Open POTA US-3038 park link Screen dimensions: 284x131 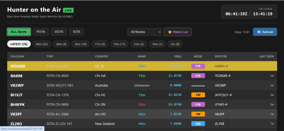(57, 66)
